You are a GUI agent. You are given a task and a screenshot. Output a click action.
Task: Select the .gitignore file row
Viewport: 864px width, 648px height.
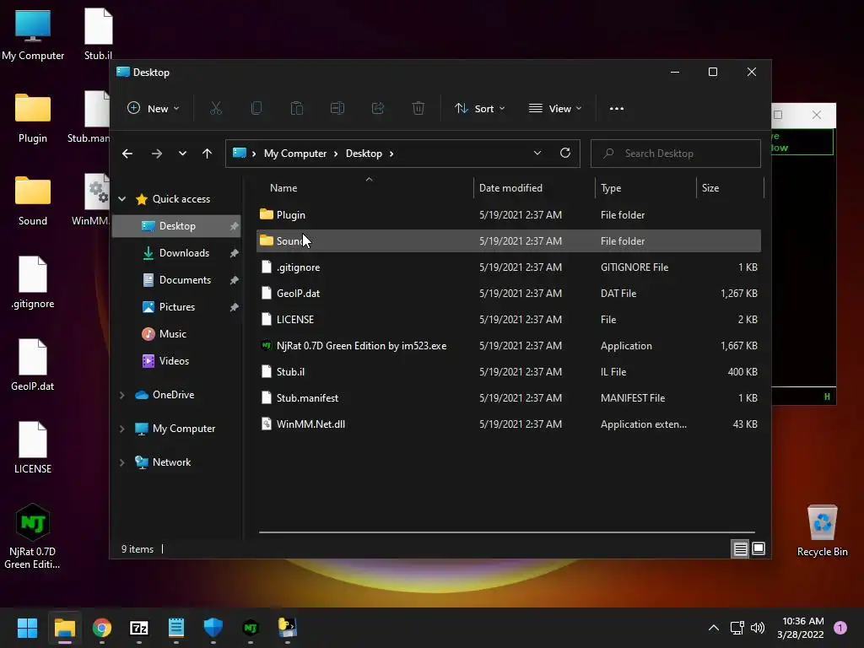(510, 267)
